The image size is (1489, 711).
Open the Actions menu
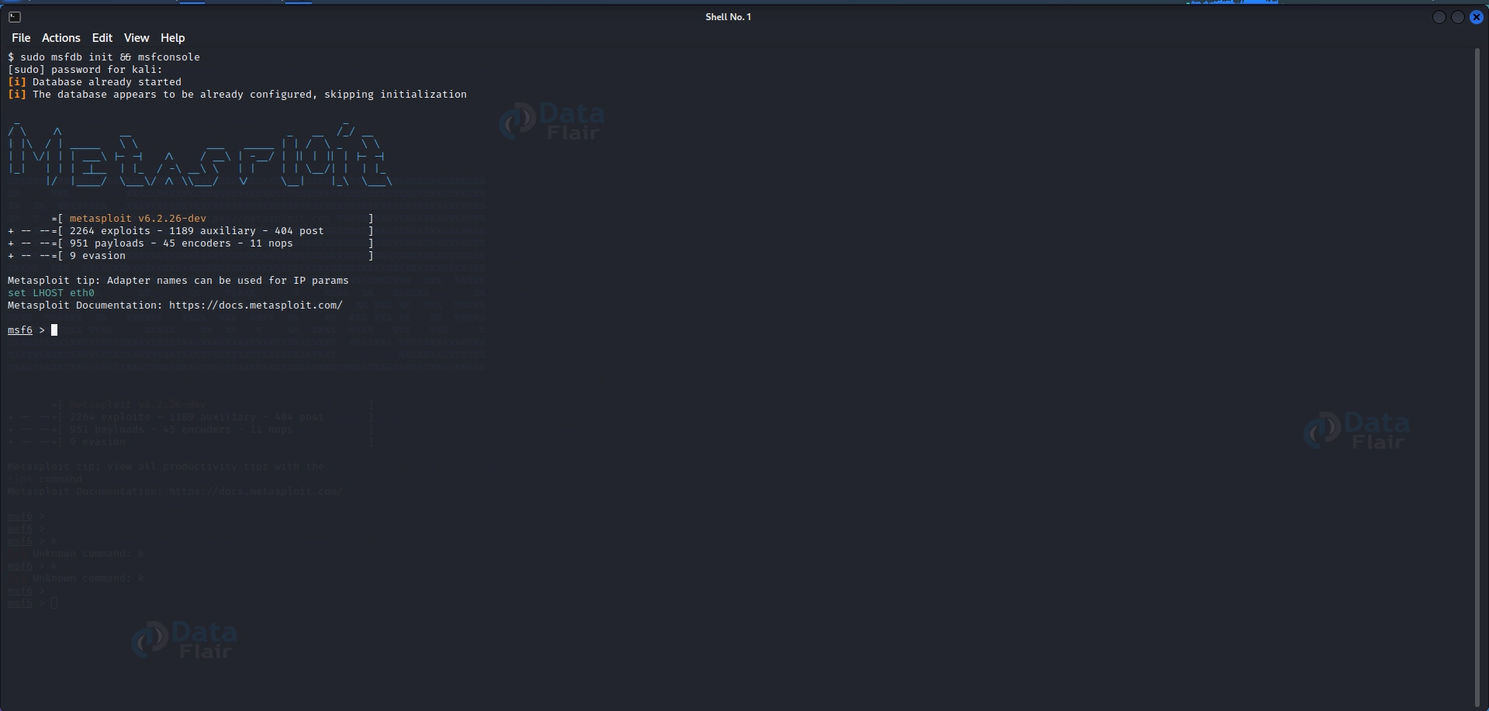(60, 38)
